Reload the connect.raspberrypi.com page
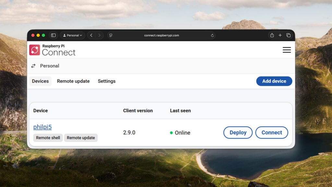The width and height of the screenshot is (332, 187). click(x=212, y=35)
